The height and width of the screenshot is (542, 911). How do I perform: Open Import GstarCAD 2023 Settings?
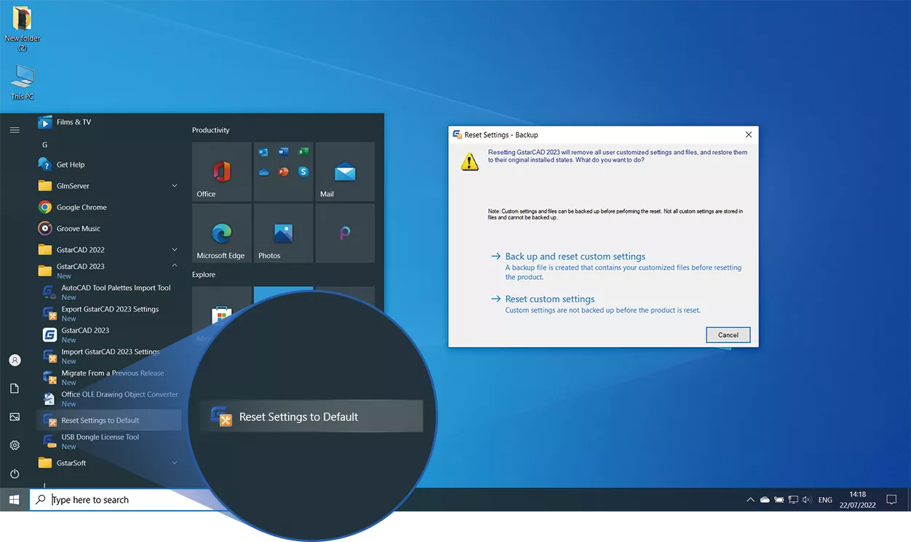point(109,356)
